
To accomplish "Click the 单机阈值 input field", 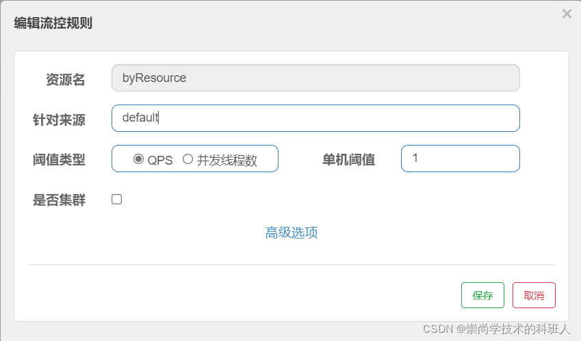I will 460,159.
